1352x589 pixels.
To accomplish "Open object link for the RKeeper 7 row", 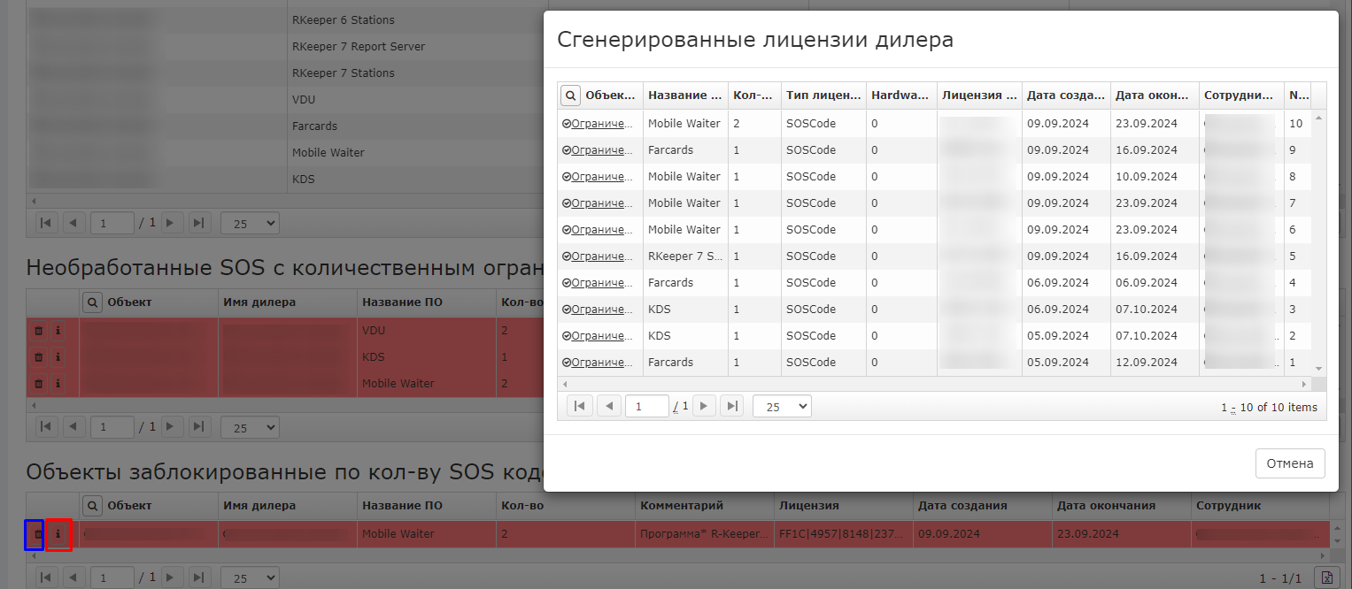I will (602, 256).
